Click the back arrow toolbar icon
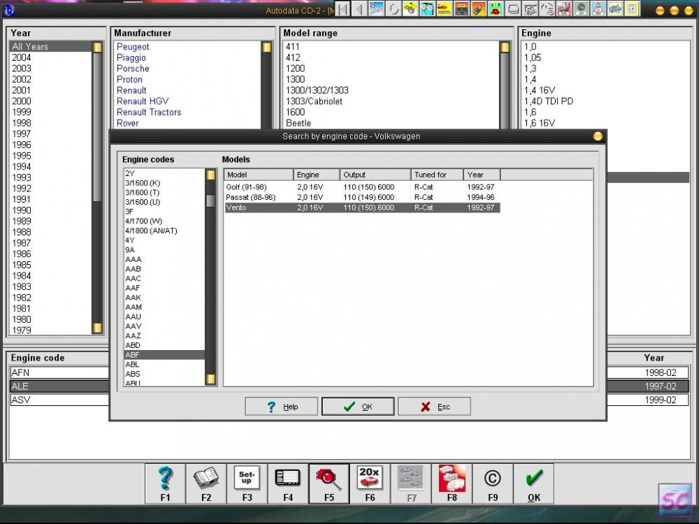 click(359, 8)
